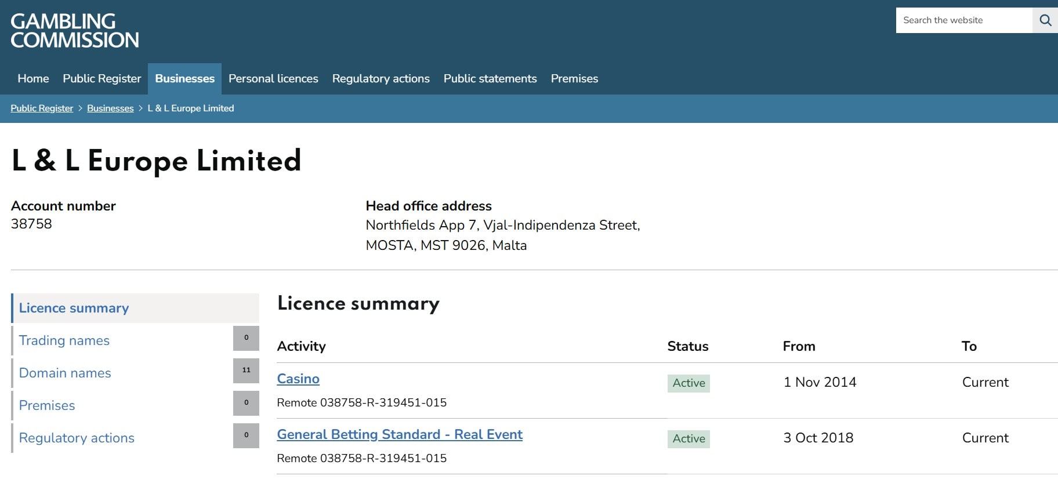Click the Domain names count badge 11
The image size is (1058, 483).
(246, 371)
